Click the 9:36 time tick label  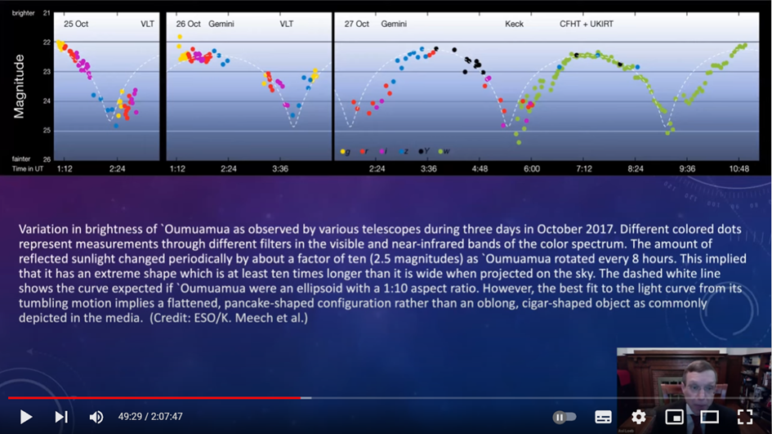tap(687, 168)
